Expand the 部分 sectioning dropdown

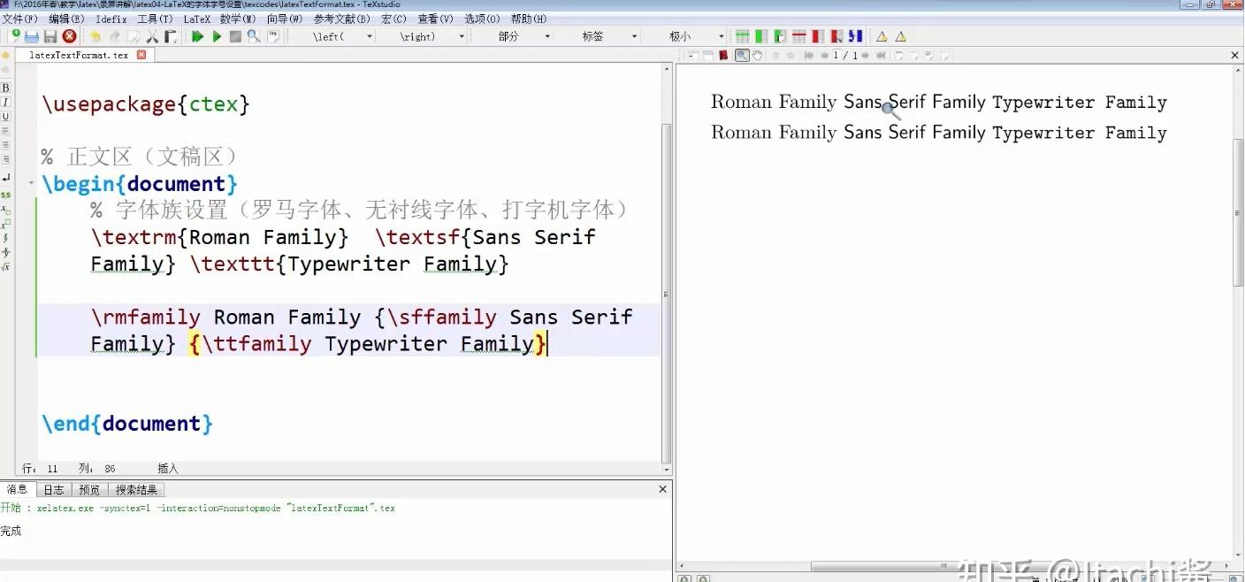pyautogui.click(x=547, y=36)
